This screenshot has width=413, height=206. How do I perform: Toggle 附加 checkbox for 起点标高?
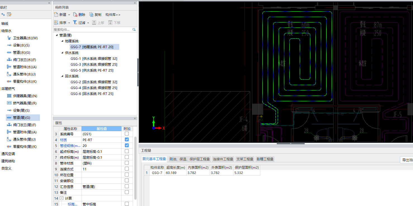[127, 151]
